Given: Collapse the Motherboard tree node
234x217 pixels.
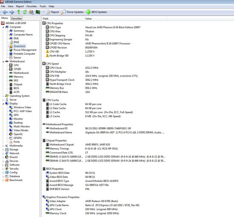Looking at the screenshot, I should point(3,62).
